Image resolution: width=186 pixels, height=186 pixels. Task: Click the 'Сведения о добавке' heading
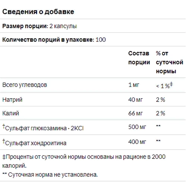[x=38, y=12]
